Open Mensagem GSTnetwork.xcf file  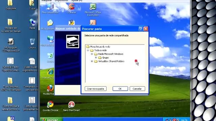(11, 45)
